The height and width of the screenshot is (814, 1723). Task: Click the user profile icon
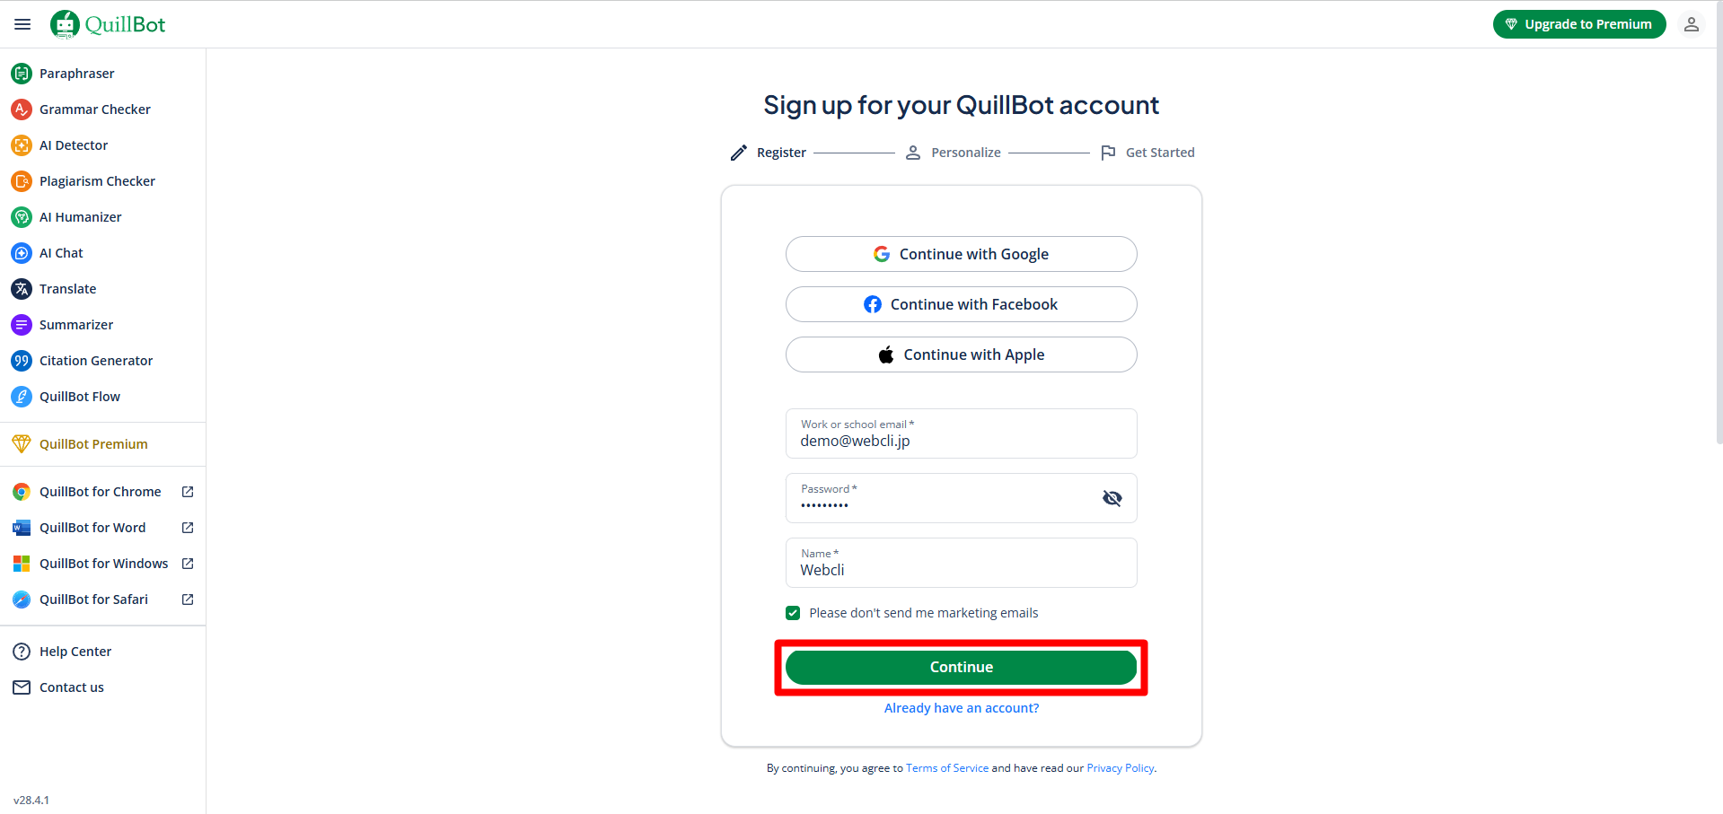(x=1691, y=24)
